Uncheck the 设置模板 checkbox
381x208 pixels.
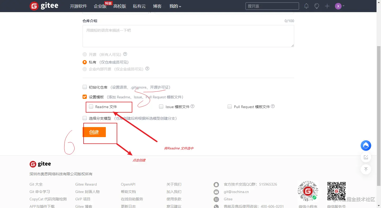85,97
